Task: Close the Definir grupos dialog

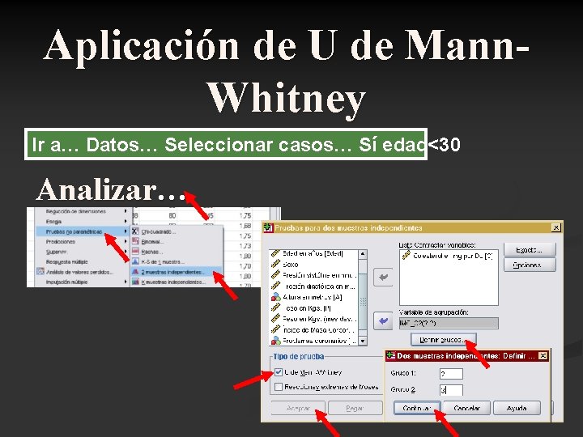Action: (x=543, y=355)
